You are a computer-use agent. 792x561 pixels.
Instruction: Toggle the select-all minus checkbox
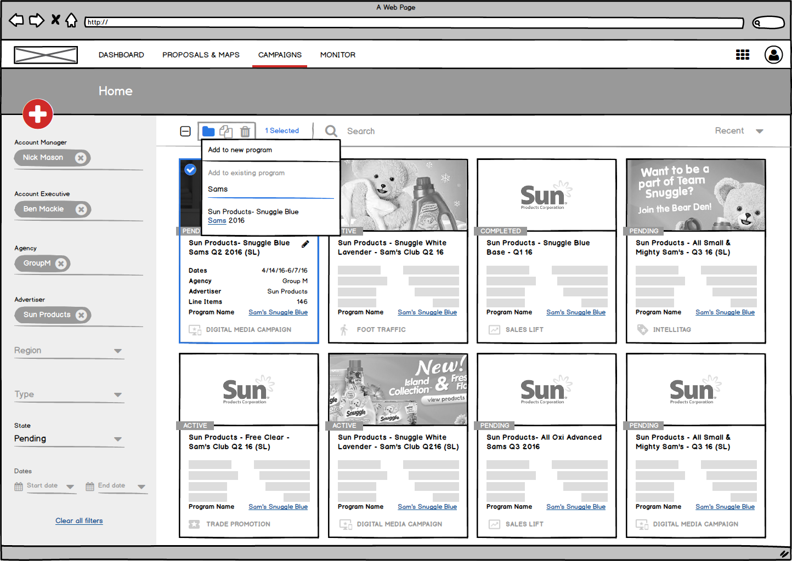coord(185,131)
